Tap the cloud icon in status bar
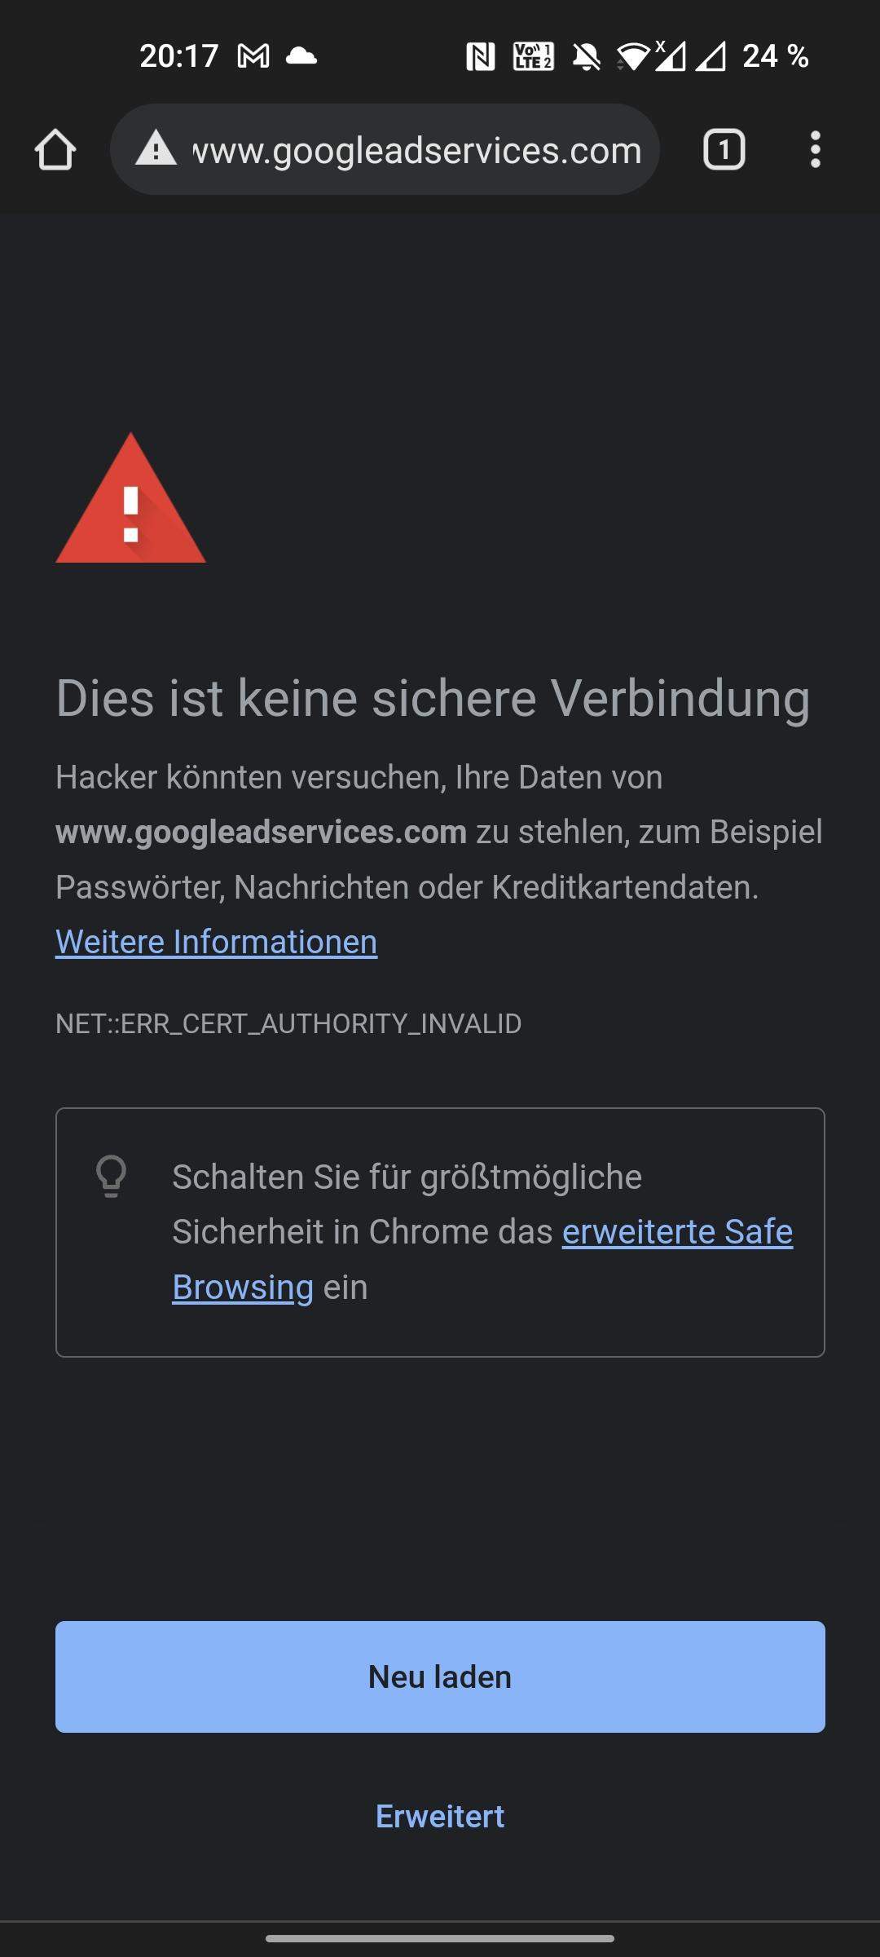The width and height of the screenshot is (880, 1957). [301, 56]
